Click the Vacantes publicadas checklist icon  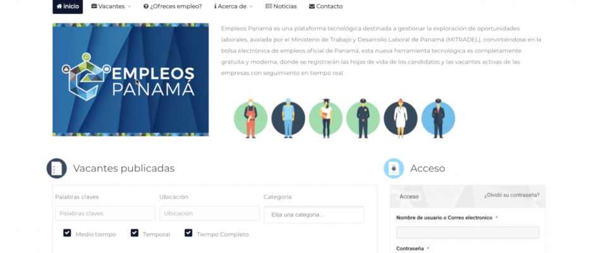coord(56,168)
